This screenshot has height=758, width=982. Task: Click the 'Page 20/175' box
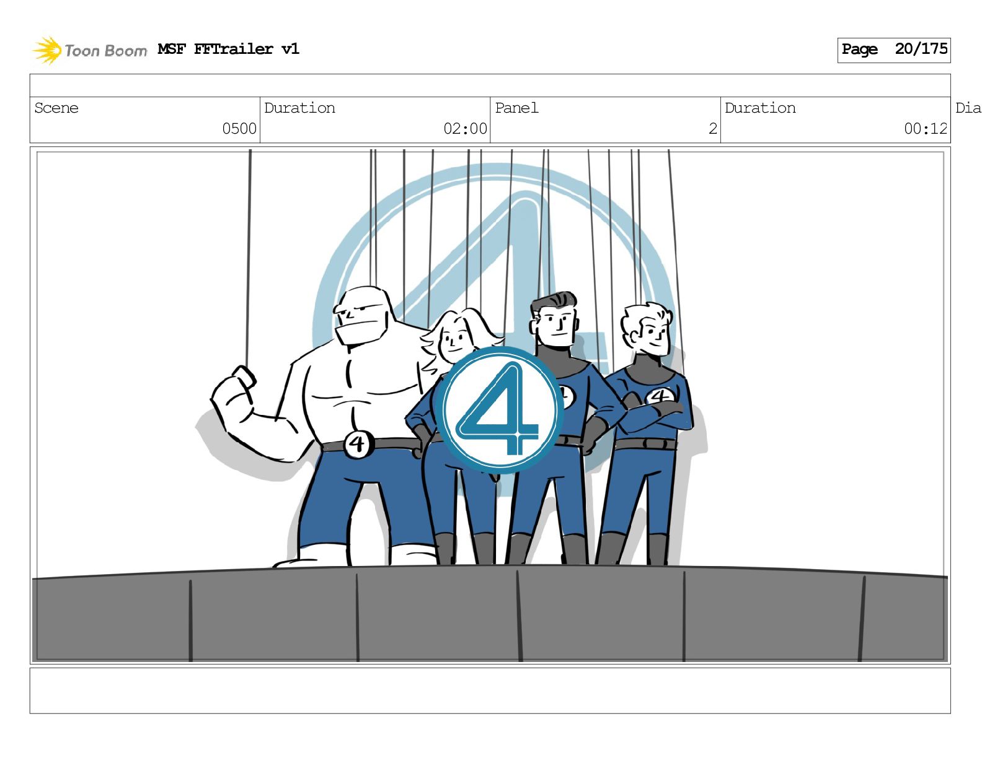click(893, 50)
